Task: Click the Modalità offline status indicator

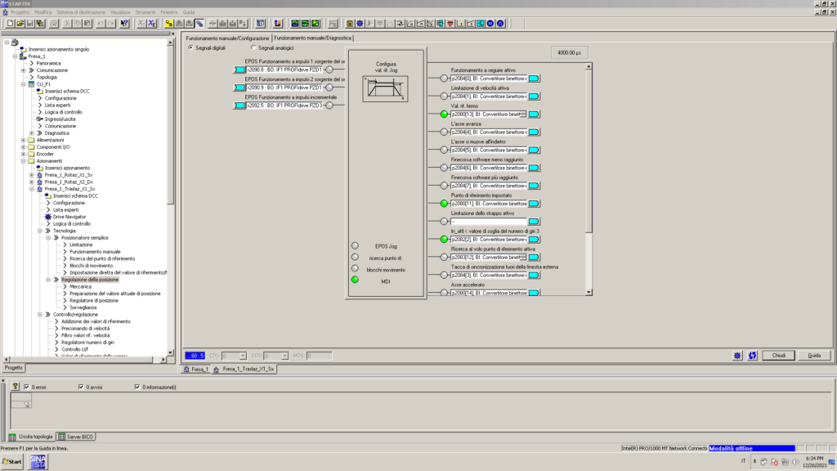Action: click(x=752, y=449)
